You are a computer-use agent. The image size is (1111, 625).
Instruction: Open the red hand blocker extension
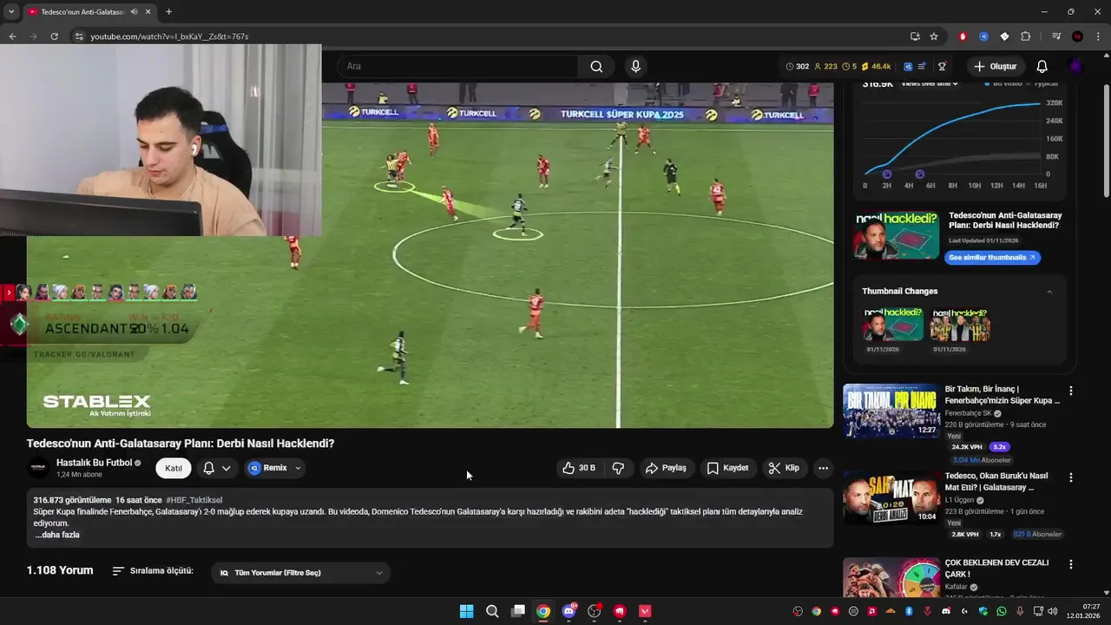963,36
